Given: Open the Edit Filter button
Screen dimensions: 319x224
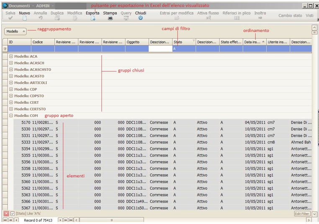Looking at the screenshot, I should click(x=302, y=214).
